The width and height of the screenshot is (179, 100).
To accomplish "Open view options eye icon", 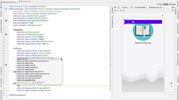I will [x=115, y=11].
